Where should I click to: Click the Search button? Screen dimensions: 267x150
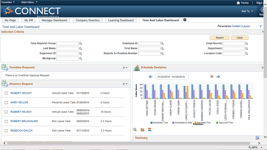(x=220, y=37)
